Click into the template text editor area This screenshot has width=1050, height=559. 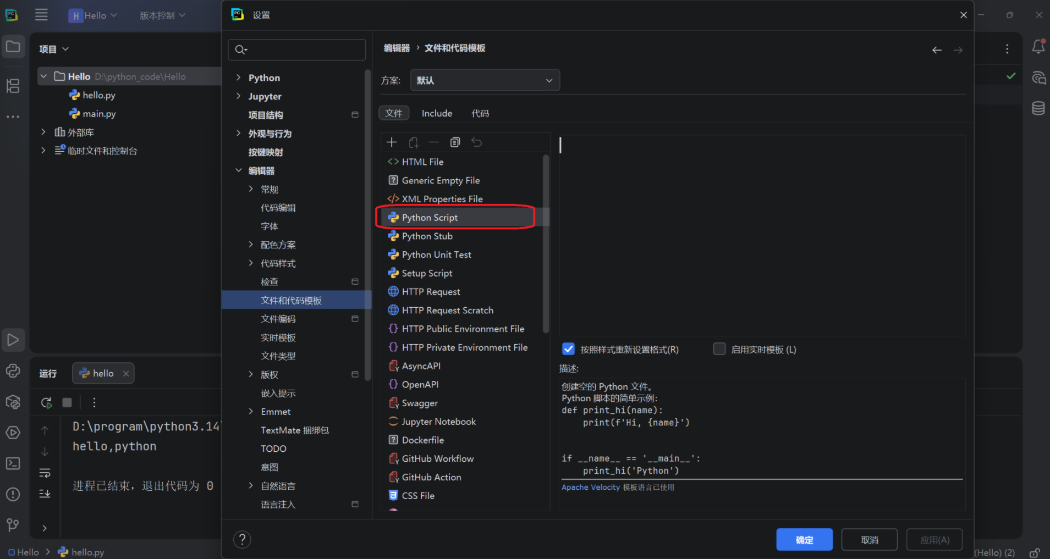coord(762,235)
